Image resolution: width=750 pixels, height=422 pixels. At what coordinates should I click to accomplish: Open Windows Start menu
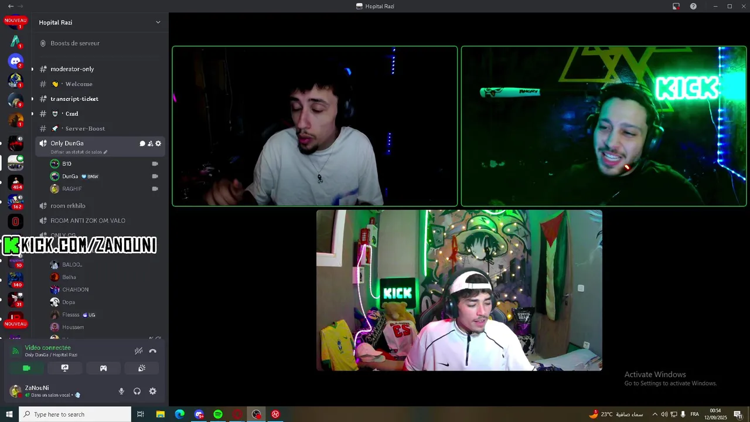coord(9,414)
